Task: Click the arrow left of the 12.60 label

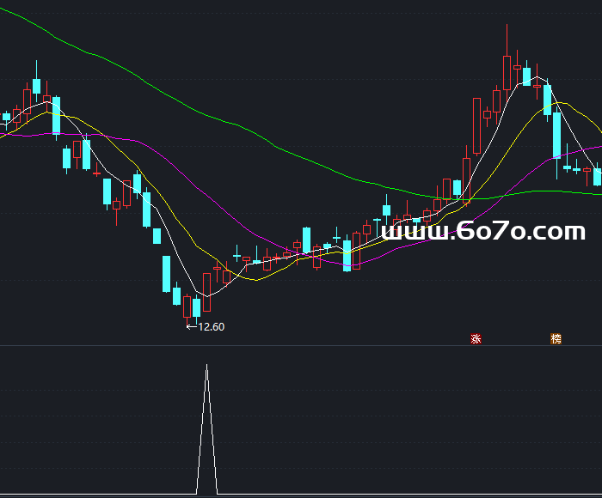Action: (191, 326)
